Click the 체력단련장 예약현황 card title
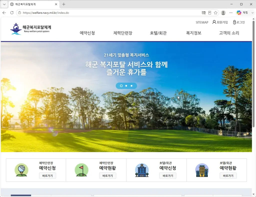The height and width of the screenshot is (197, 256). pos(107,168)
